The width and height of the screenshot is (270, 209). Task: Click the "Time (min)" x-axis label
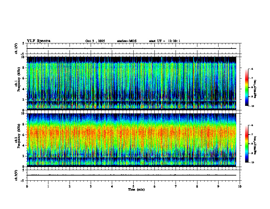pos(136,190)
